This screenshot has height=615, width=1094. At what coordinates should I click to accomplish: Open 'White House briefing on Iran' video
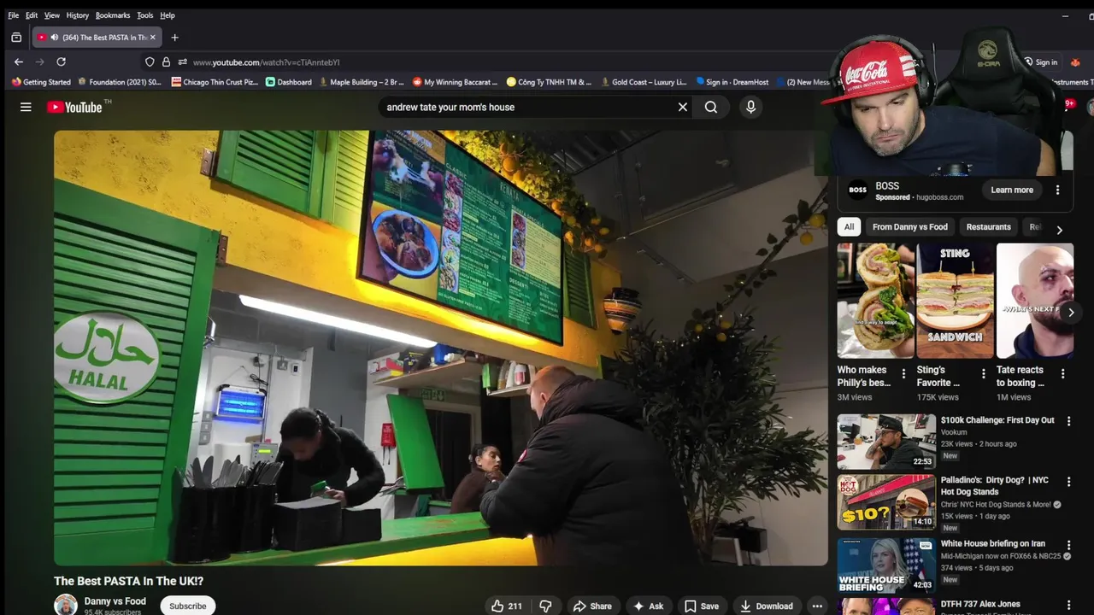886,565
